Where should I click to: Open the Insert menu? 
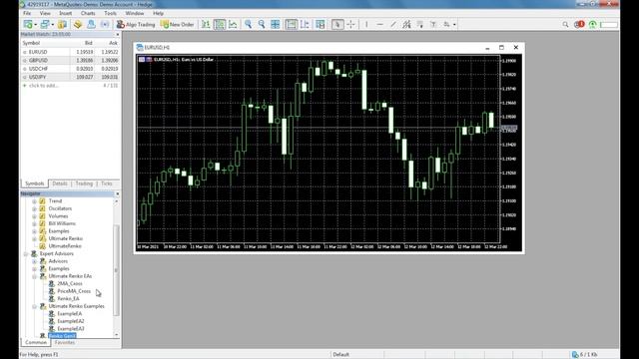[x=65, y=13]
